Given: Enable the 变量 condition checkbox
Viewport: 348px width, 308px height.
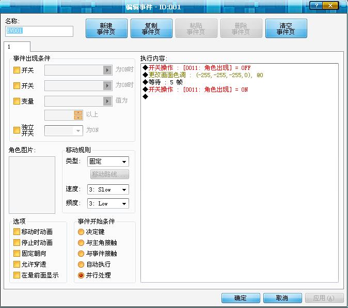Looking at the screenshot, I should coord(17,101).
